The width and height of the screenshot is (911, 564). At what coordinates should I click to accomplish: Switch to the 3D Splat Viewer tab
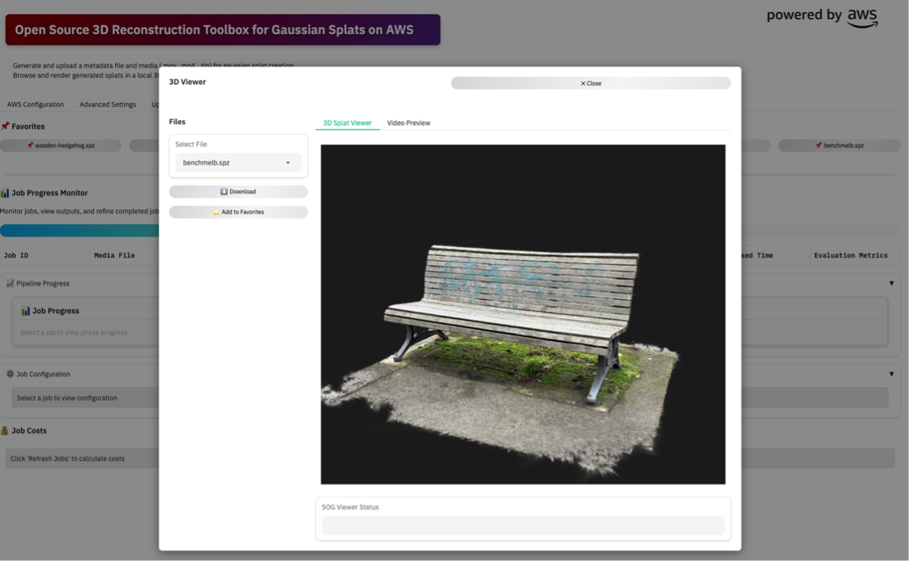click(x=348, y=123)
